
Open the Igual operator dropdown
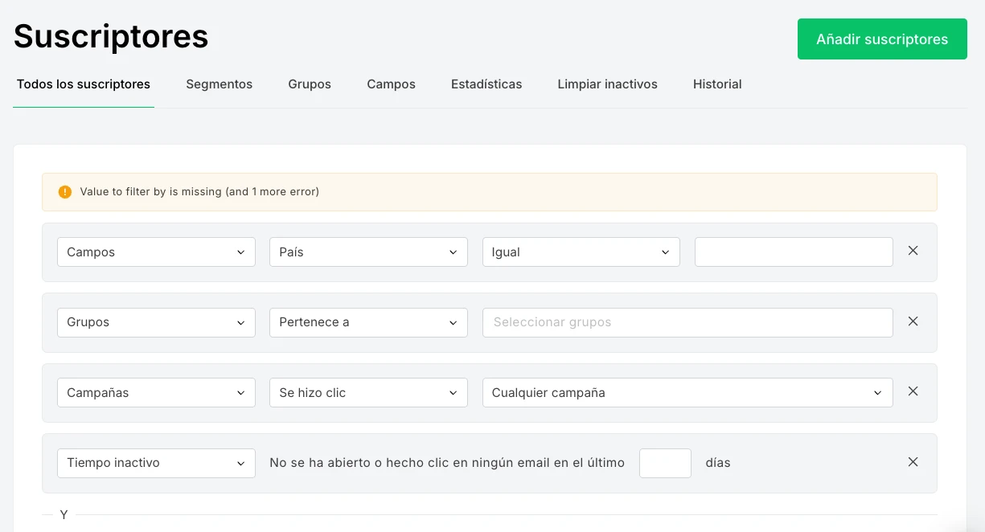pos(581,252)
